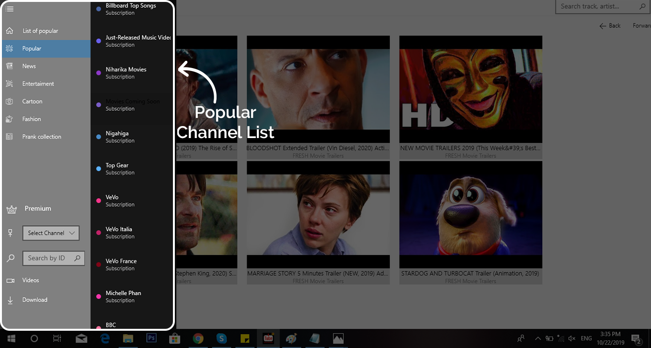Open the BLOODSHOT Extended Trailer thumbnail
The width and height of the screenshot is (651, 348).
(x=318, y=89)
